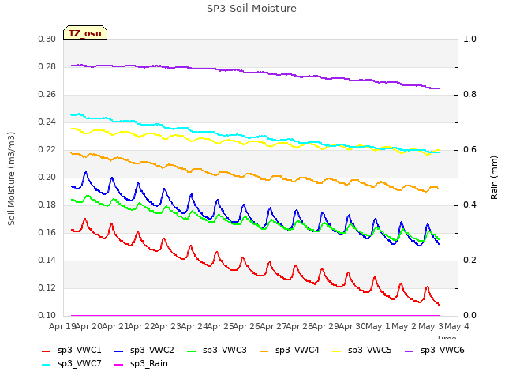This screenshot has height=379, width=505.
Task: Click the May 1 x-axis tick label
Action: 378,326
